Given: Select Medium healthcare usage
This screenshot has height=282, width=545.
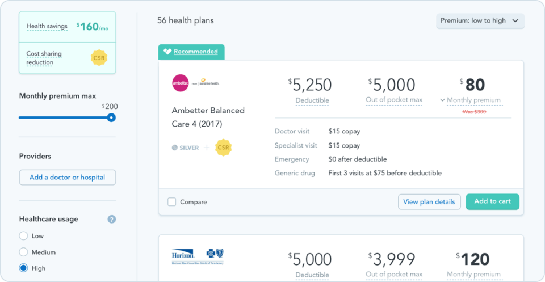Looking at the screenshot, I should (23, 252).
